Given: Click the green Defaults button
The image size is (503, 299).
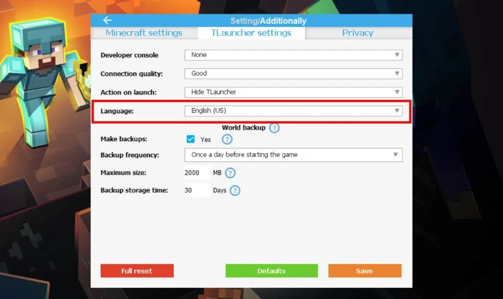Looking at the screenshot, I should (x=272, y=271).
